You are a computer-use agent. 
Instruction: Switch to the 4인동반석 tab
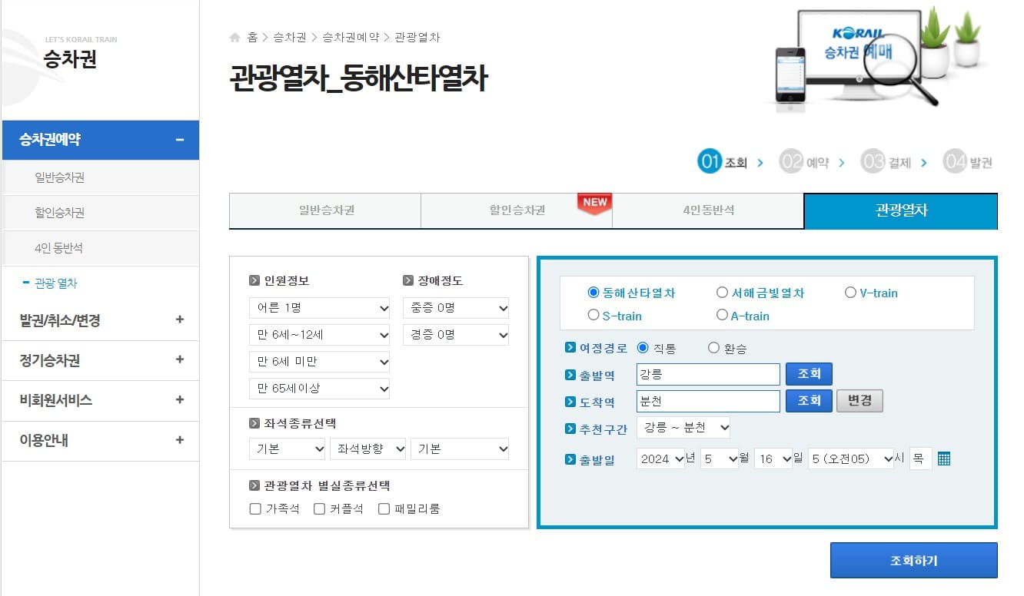pos(708,210)
